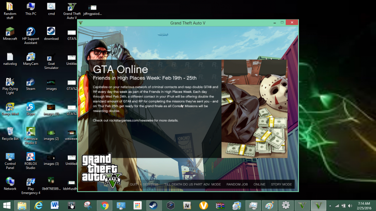Viewport: 376px width, 211px height.
Task: Select RANDOM JOB in the bottom menu
Action: point(237,184)
